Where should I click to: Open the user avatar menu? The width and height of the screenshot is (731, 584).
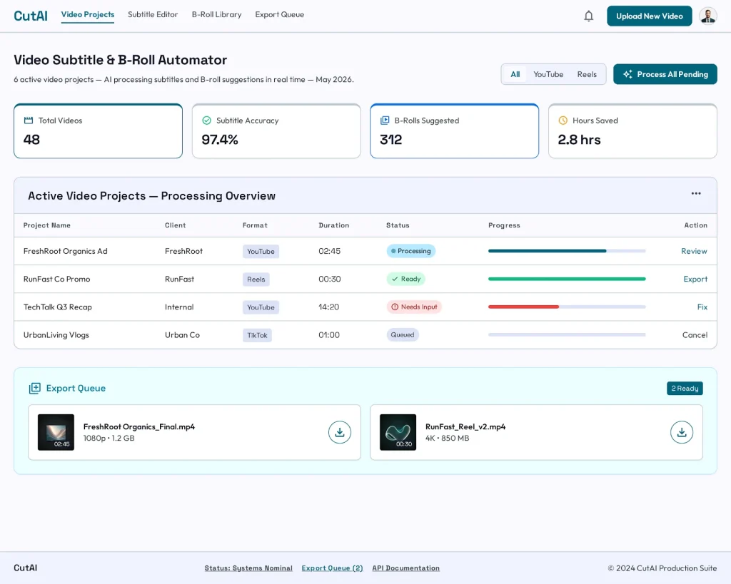(707, 16)
